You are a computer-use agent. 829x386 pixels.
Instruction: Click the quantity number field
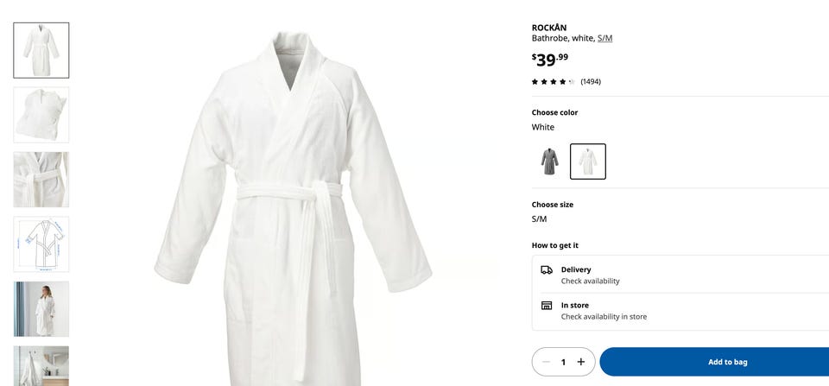click(x=564, y=362)
